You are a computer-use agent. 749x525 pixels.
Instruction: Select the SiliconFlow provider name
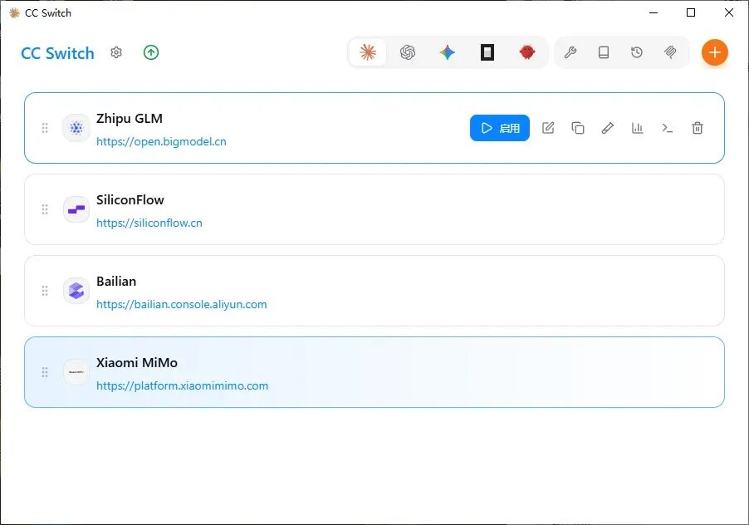point(130,199)
